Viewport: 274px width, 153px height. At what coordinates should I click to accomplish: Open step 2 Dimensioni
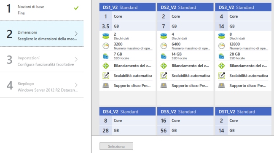42,34
